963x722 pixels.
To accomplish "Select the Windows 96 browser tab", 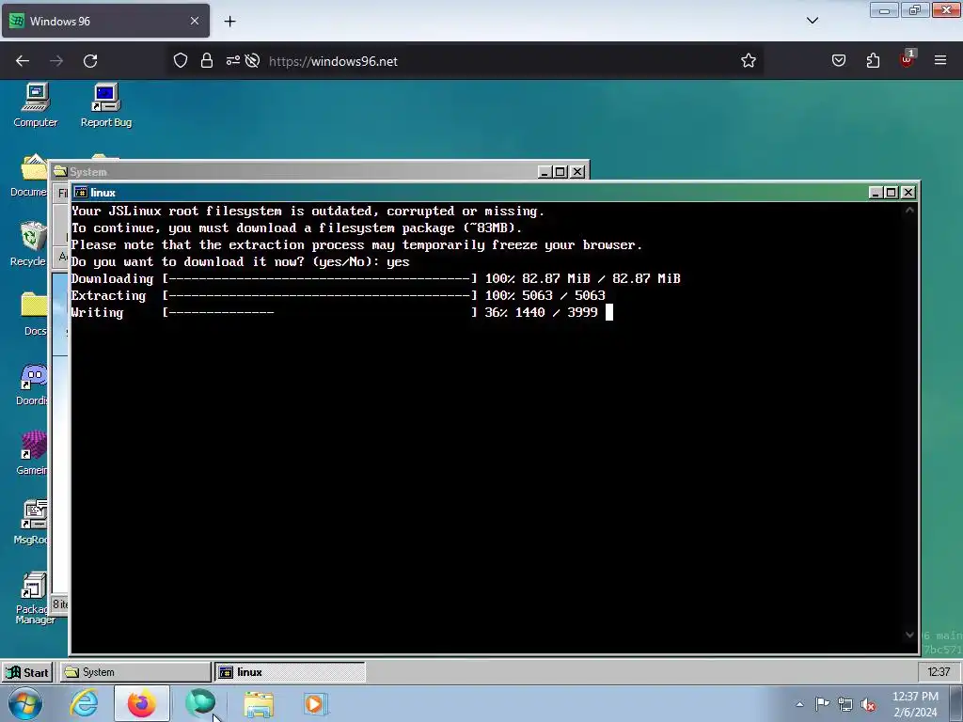I will pos(105,21).
